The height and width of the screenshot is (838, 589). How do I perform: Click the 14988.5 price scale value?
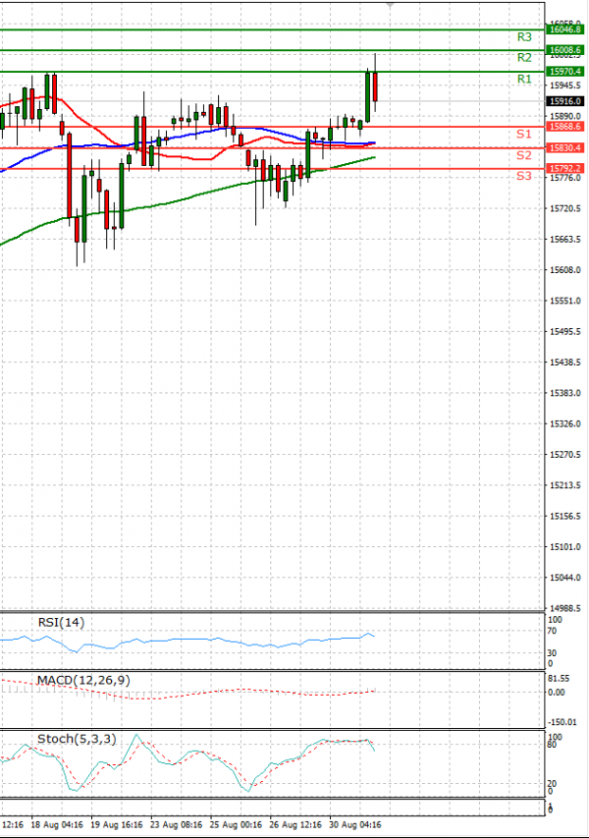565,608
